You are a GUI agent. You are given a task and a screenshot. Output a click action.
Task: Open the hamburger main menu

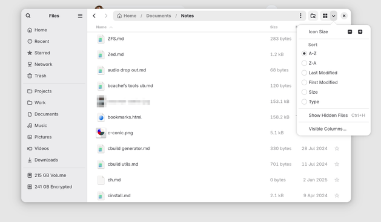coord(80,16)
